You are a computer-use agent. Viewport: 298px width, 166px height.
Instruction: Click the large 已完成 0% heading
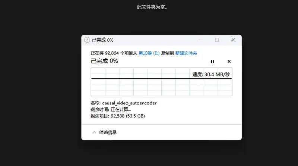[x=104, y=61]
